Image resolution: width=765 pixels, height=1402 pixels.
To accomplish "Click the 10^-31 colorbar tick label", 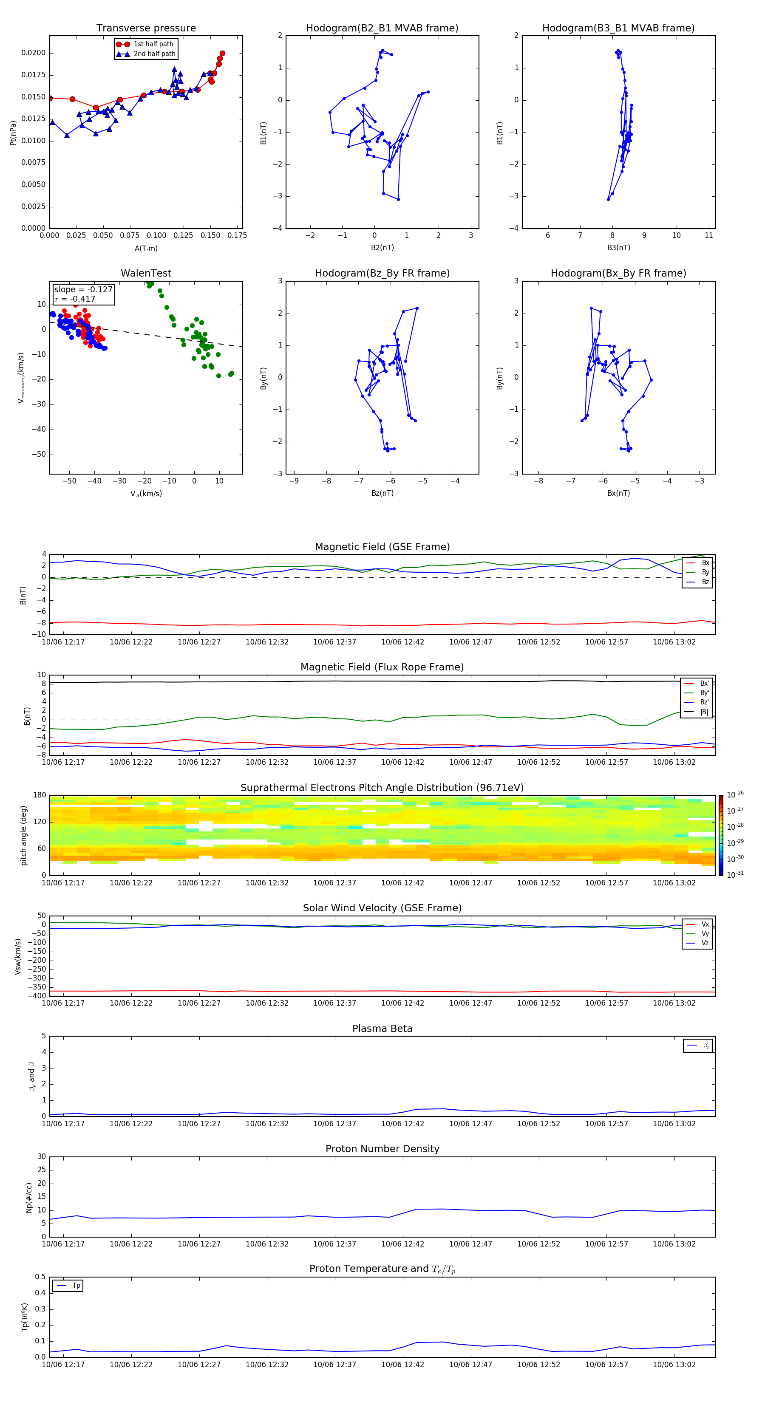I will coord(735,875).
